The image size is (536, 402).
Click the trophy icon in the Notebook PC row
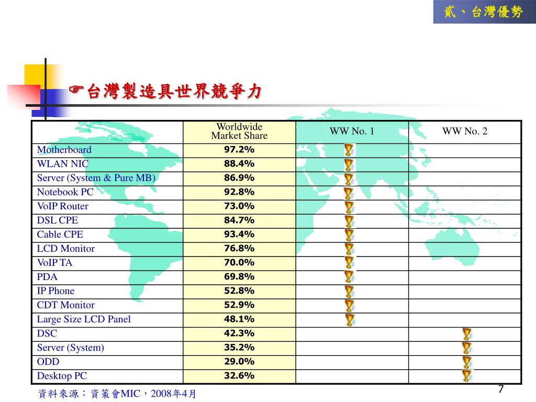349,193
